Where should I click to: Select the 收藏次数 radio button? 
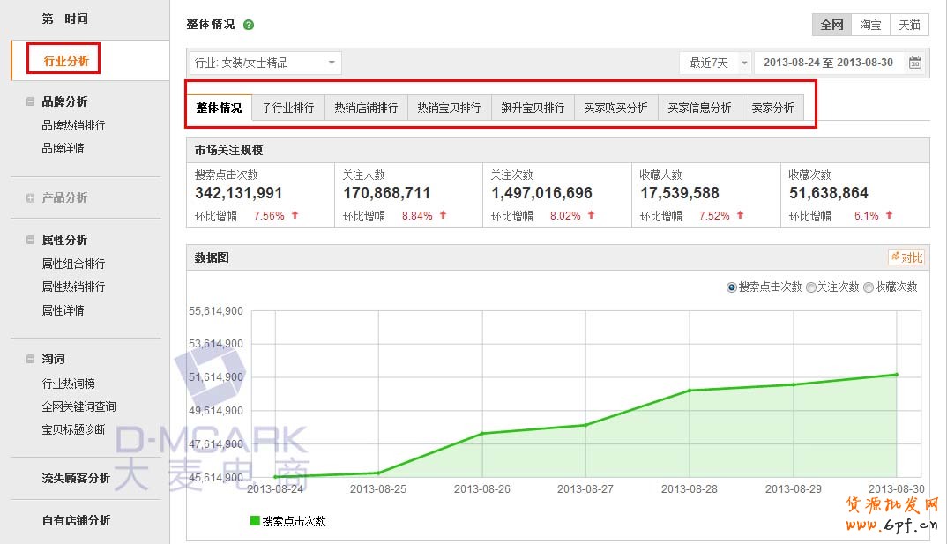pyautogui.click(x=869, y=287)
